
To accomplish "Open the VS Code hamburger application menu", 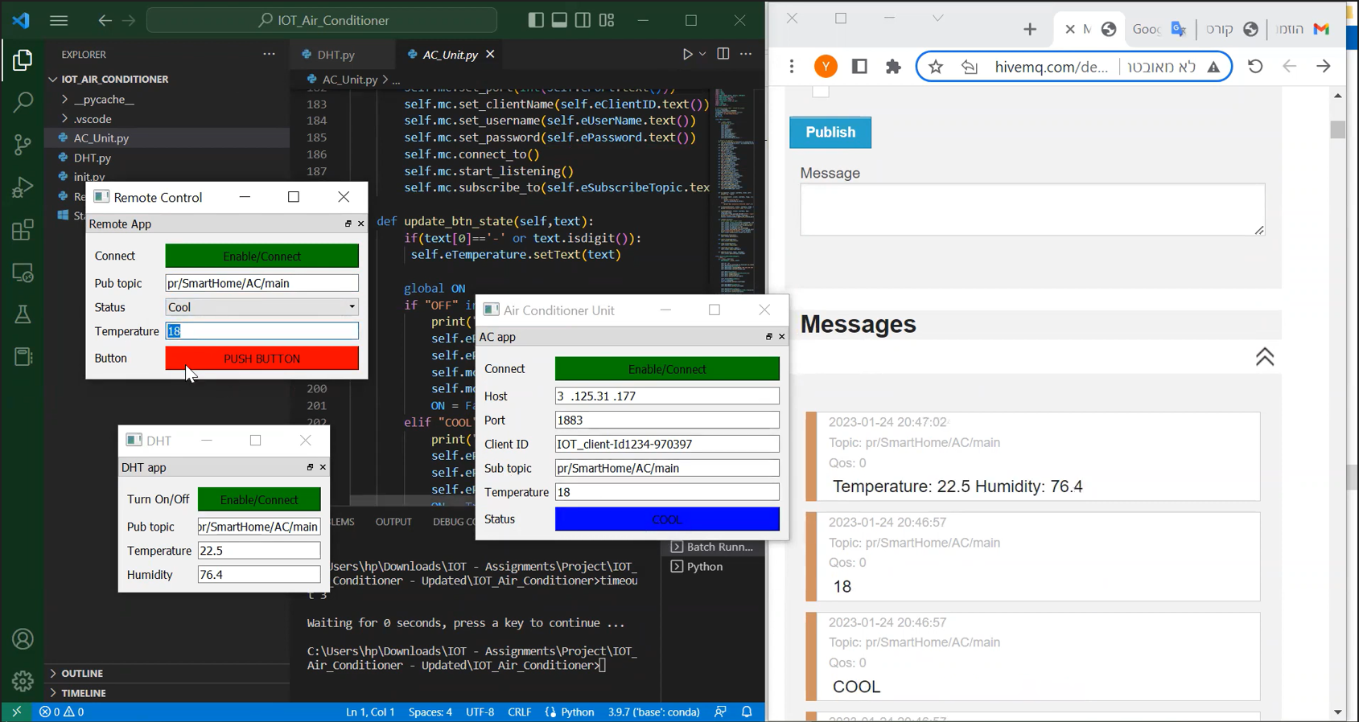I will tap(59, 20).
